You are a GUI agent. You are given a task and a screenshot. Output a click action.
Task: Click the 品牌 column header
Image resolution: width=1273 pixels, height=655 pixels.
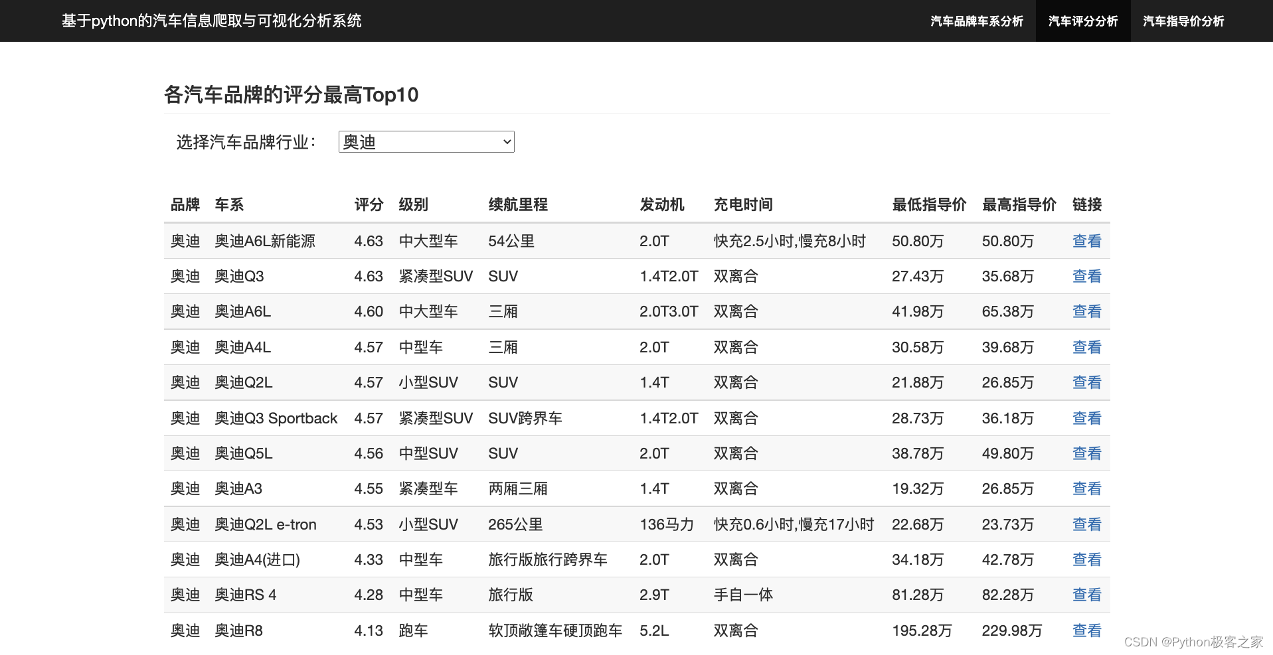pos(185,204)
